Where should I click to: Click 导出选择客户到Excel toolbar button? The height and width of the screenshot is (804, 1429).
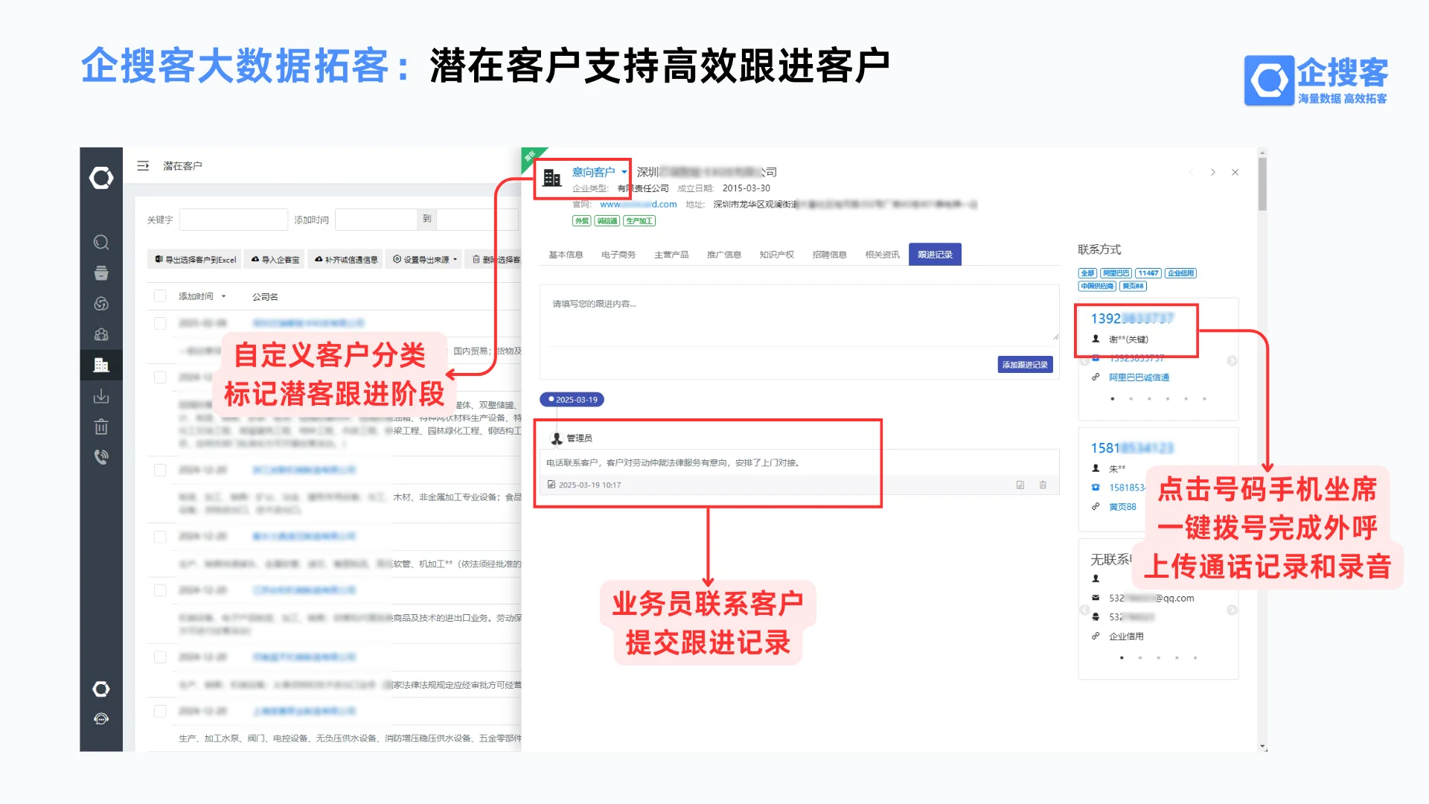coord(196,260)
